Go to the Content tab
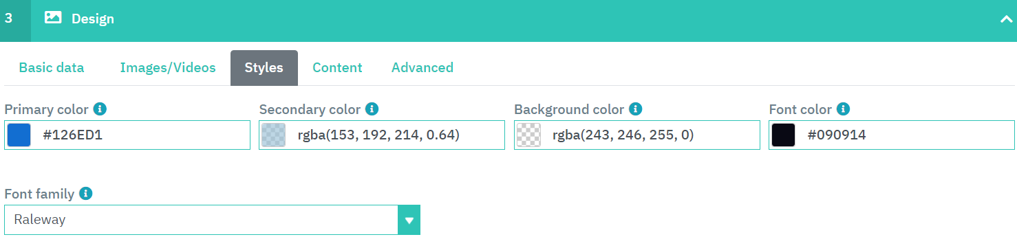 [x=337, y=67]
